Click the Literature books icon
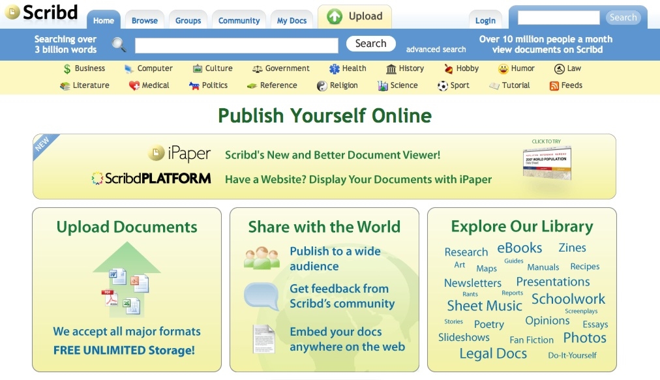660x380 pixels. click(65, 86)
